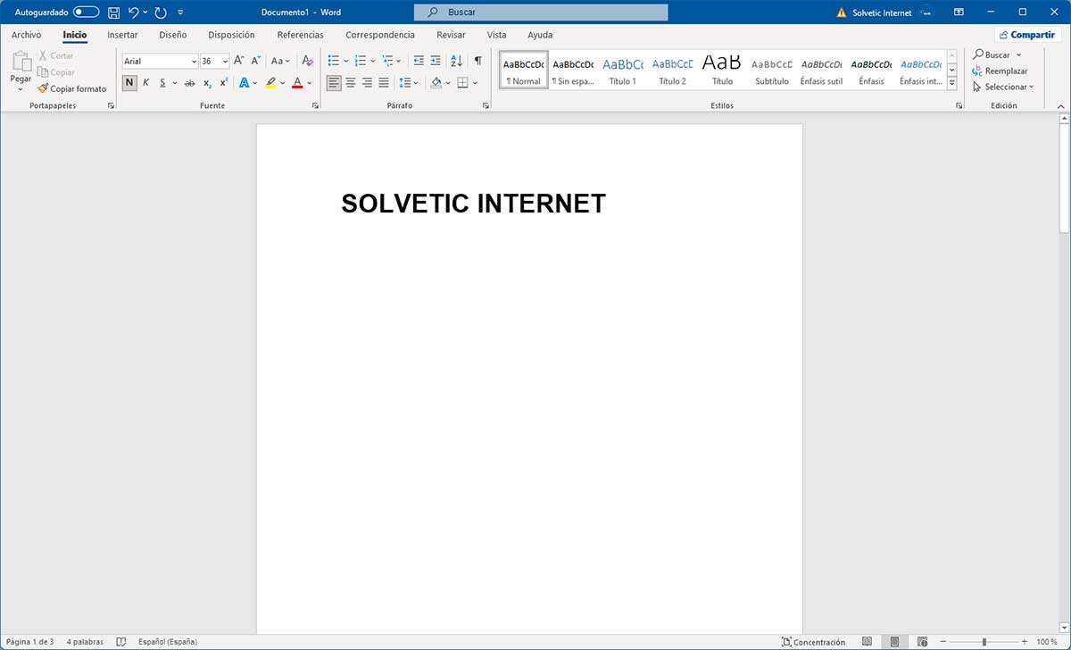The width and height of the screenshot is (1071, 650).
Task: Click the Redo arrow icon
Action: click(161, 12)
